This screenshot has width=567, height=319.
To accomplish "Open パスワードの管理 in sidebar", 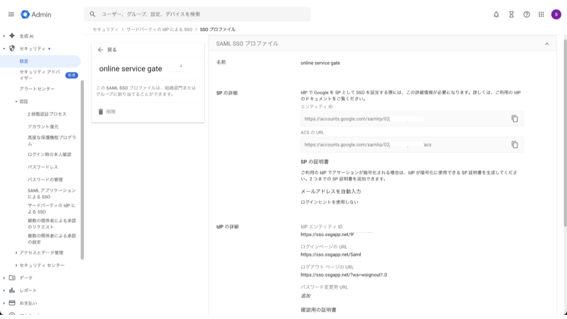I will (45, 180).
